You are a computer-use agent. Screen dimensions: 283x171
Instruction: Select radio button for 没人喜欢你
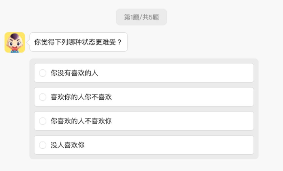(x=42, y=145)
